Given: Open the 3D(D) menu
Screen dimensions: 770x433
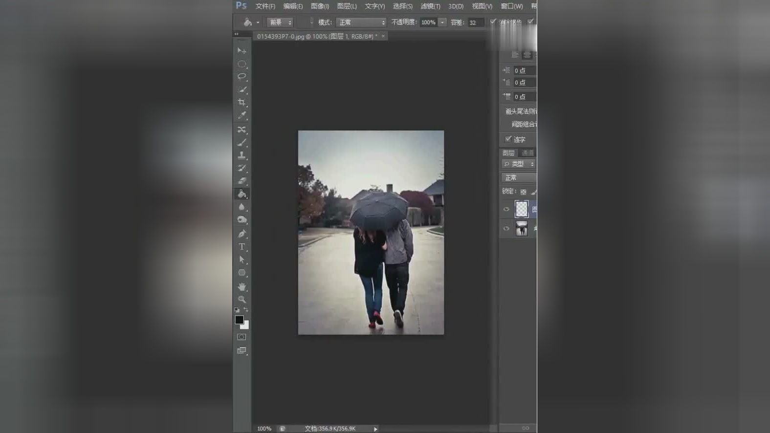Looking at the screenshot, I should coord(456,6).
